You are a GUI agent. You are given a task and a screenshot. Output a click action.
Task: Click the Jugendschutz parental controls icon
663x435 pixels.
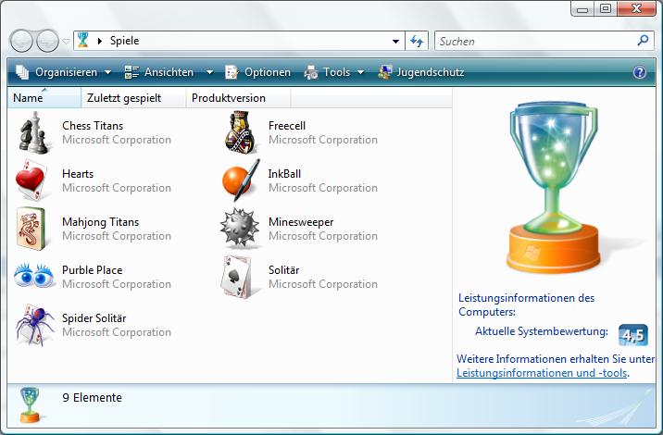tap(385, 72)
